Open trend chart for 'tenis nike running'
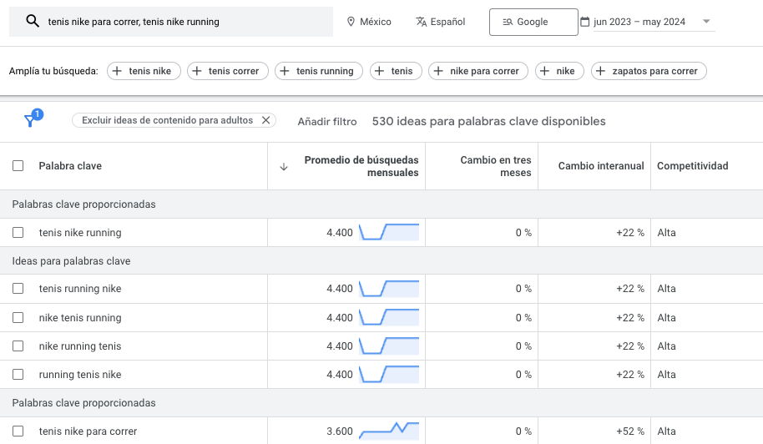 pyautogui.click(x=389, y=232)
